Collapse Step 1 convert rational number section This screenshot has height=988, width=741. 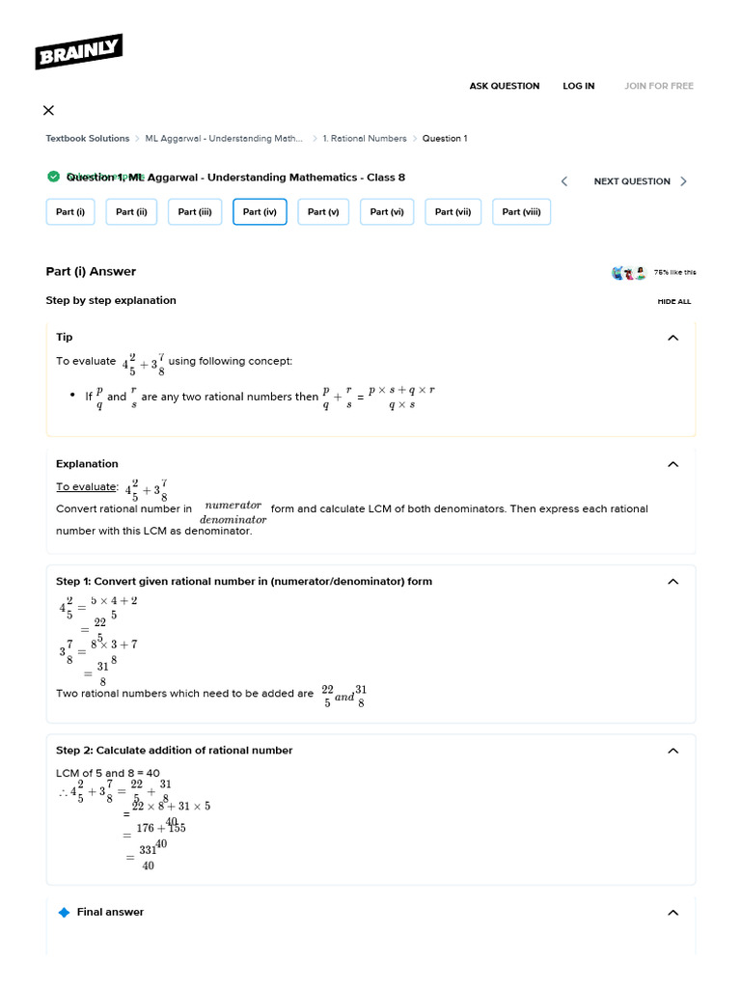[x=672, y=582]
